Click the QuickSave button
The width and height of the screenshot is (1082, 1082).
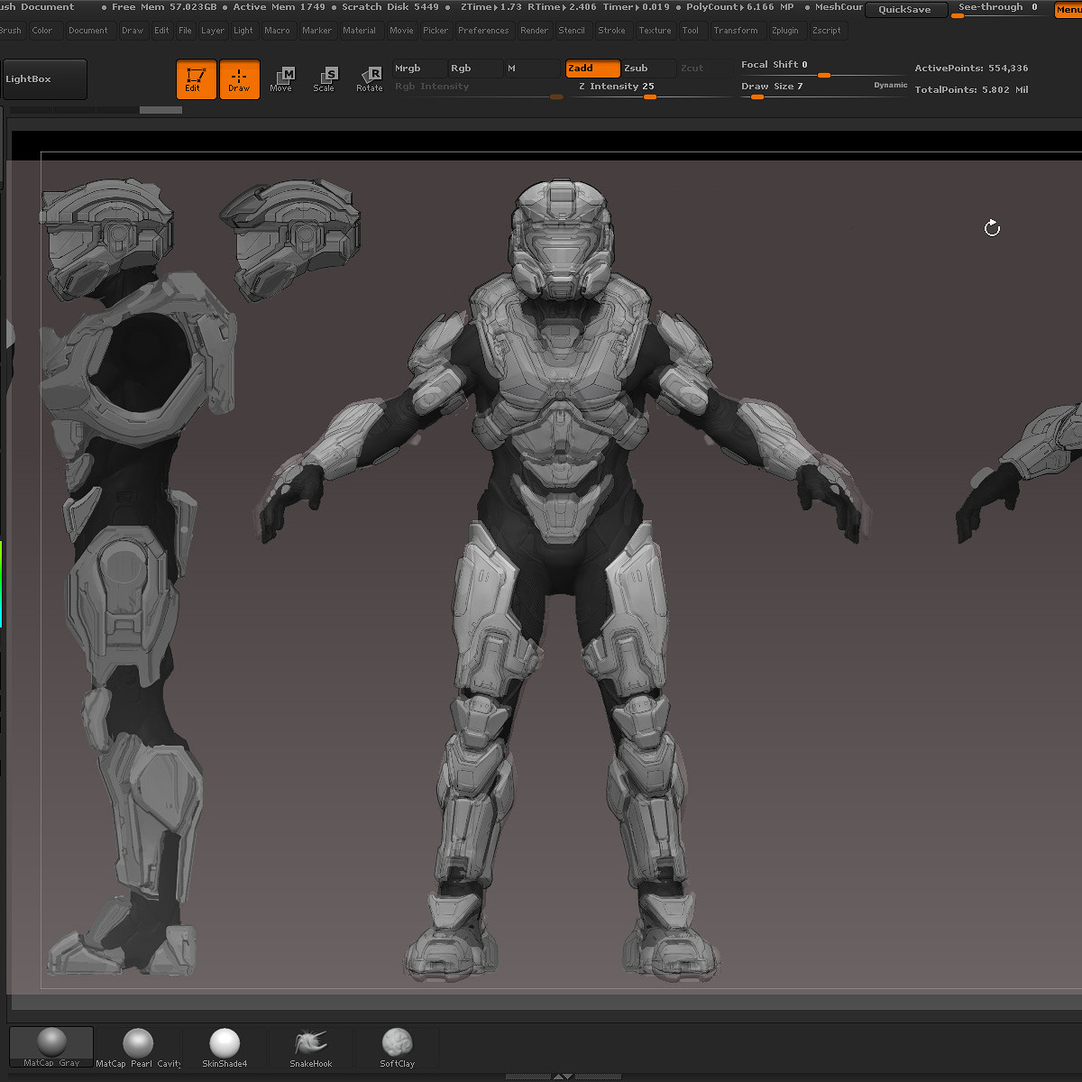(905, 10)
